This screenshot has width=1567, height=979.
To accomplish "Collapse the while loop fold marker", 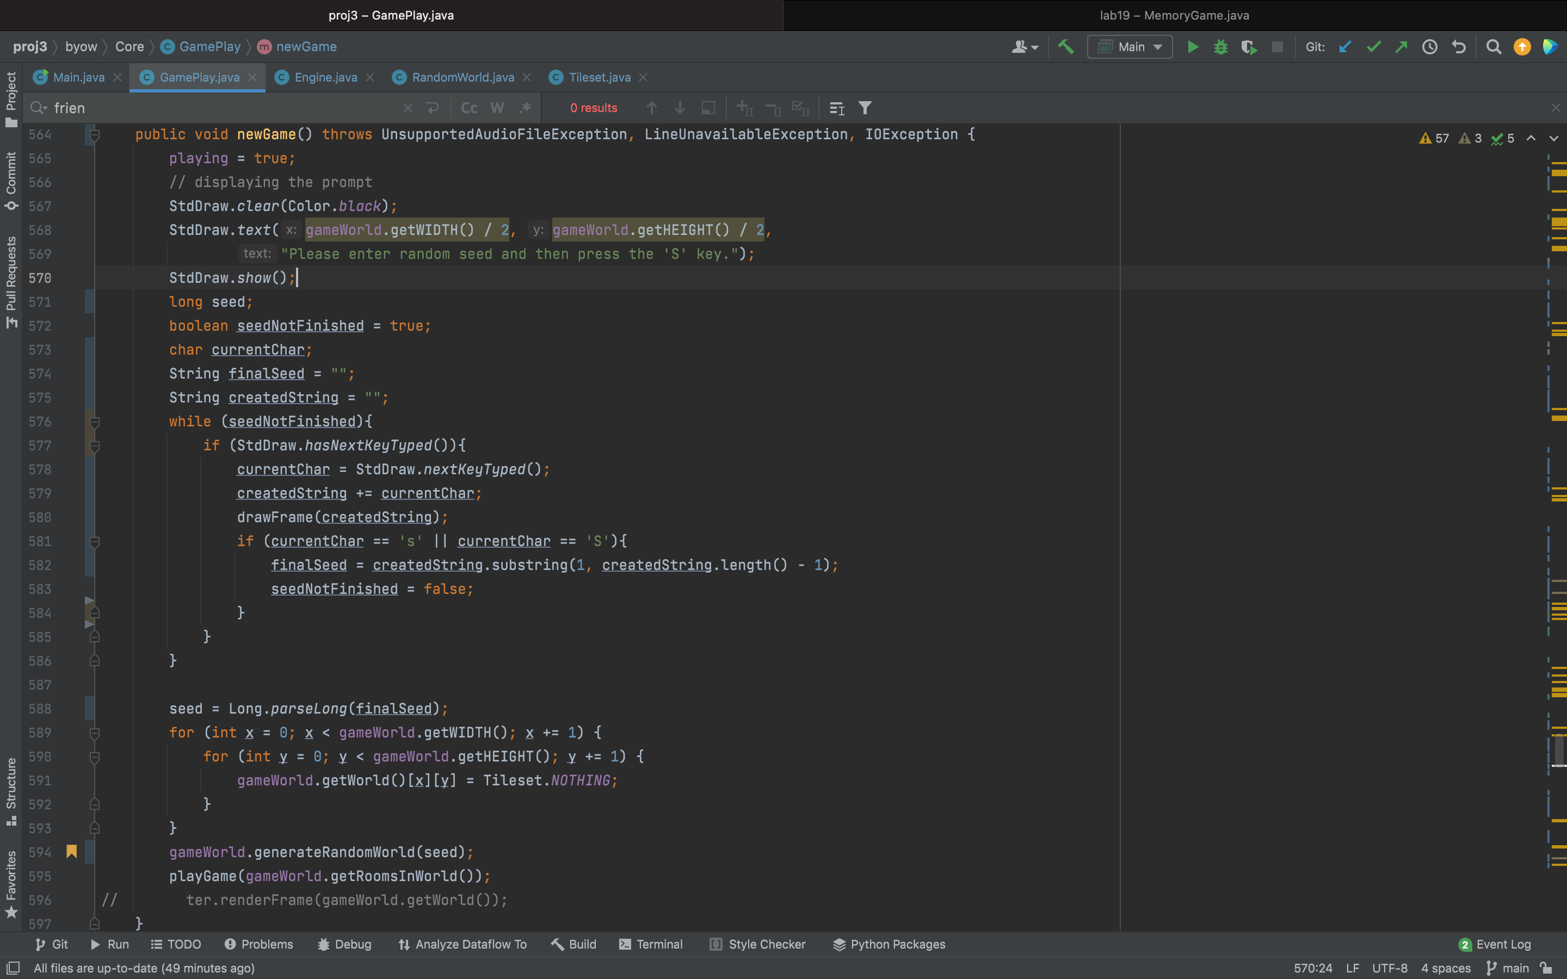I will pos(95,422).
